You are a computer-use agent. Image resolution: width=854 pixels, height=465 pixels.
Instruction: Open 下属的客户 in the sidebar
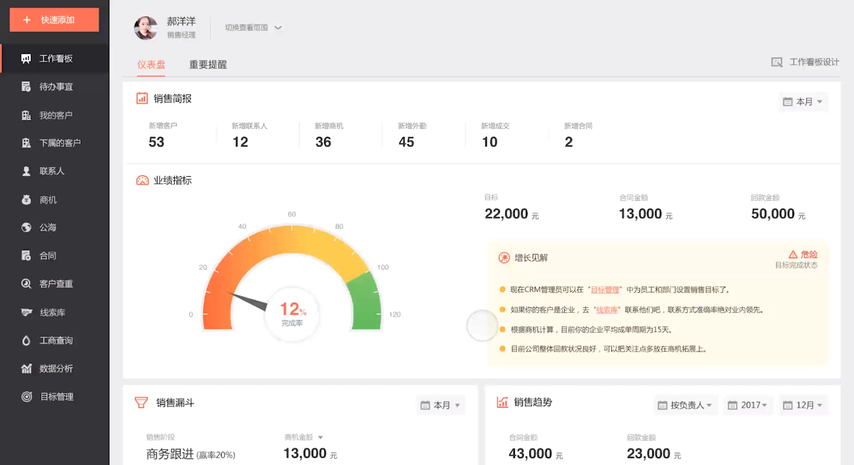pyautogui.click(x=55, y=143)
